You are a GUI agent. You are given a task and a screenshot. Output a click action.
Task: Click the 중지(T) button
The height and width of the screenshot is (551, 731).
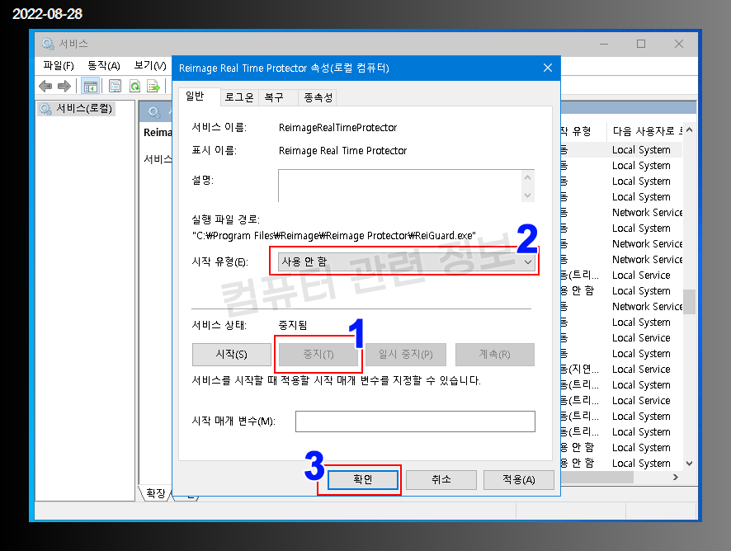(x=318, y=355)
